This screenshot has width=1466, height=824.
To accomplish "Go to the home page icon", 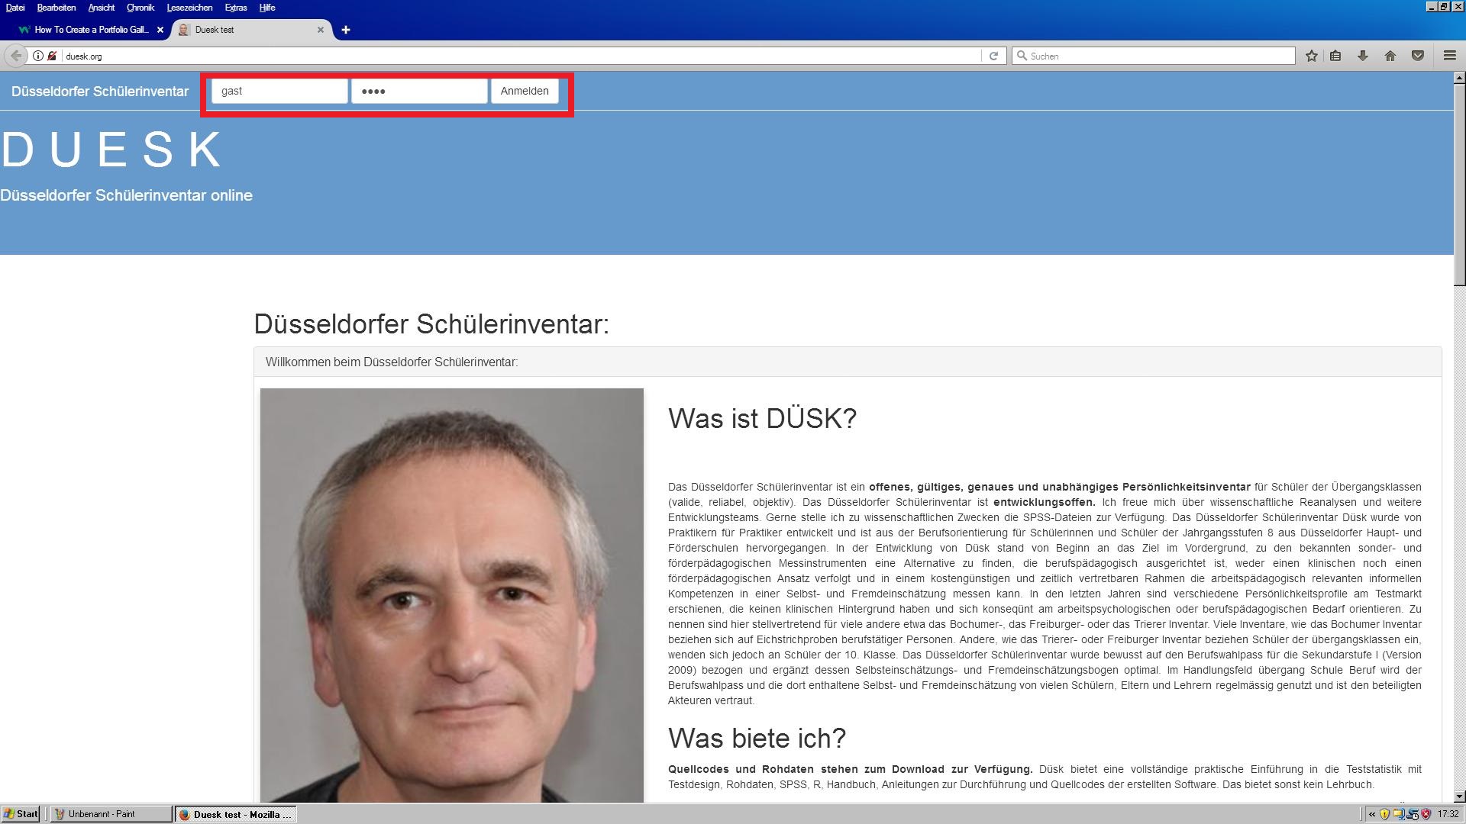I will click(1390, 56).
